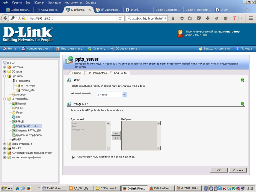Click the green collapse icon beside Filter
256x192 pixels.
242,80
